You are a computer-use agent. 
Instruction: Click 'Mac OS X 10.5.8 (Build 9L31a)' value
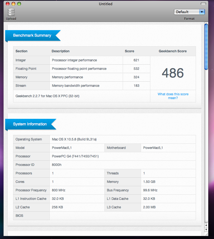pyautogui.click(x=74, y=139)
